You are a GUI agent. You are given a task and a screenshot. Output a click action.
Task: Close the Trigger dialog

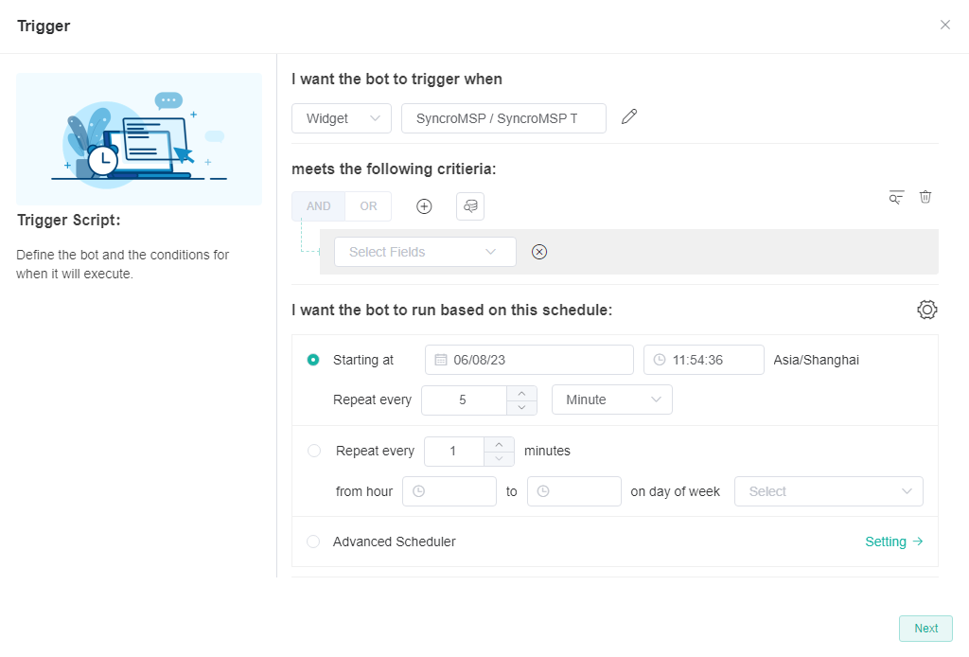(944, 26)
